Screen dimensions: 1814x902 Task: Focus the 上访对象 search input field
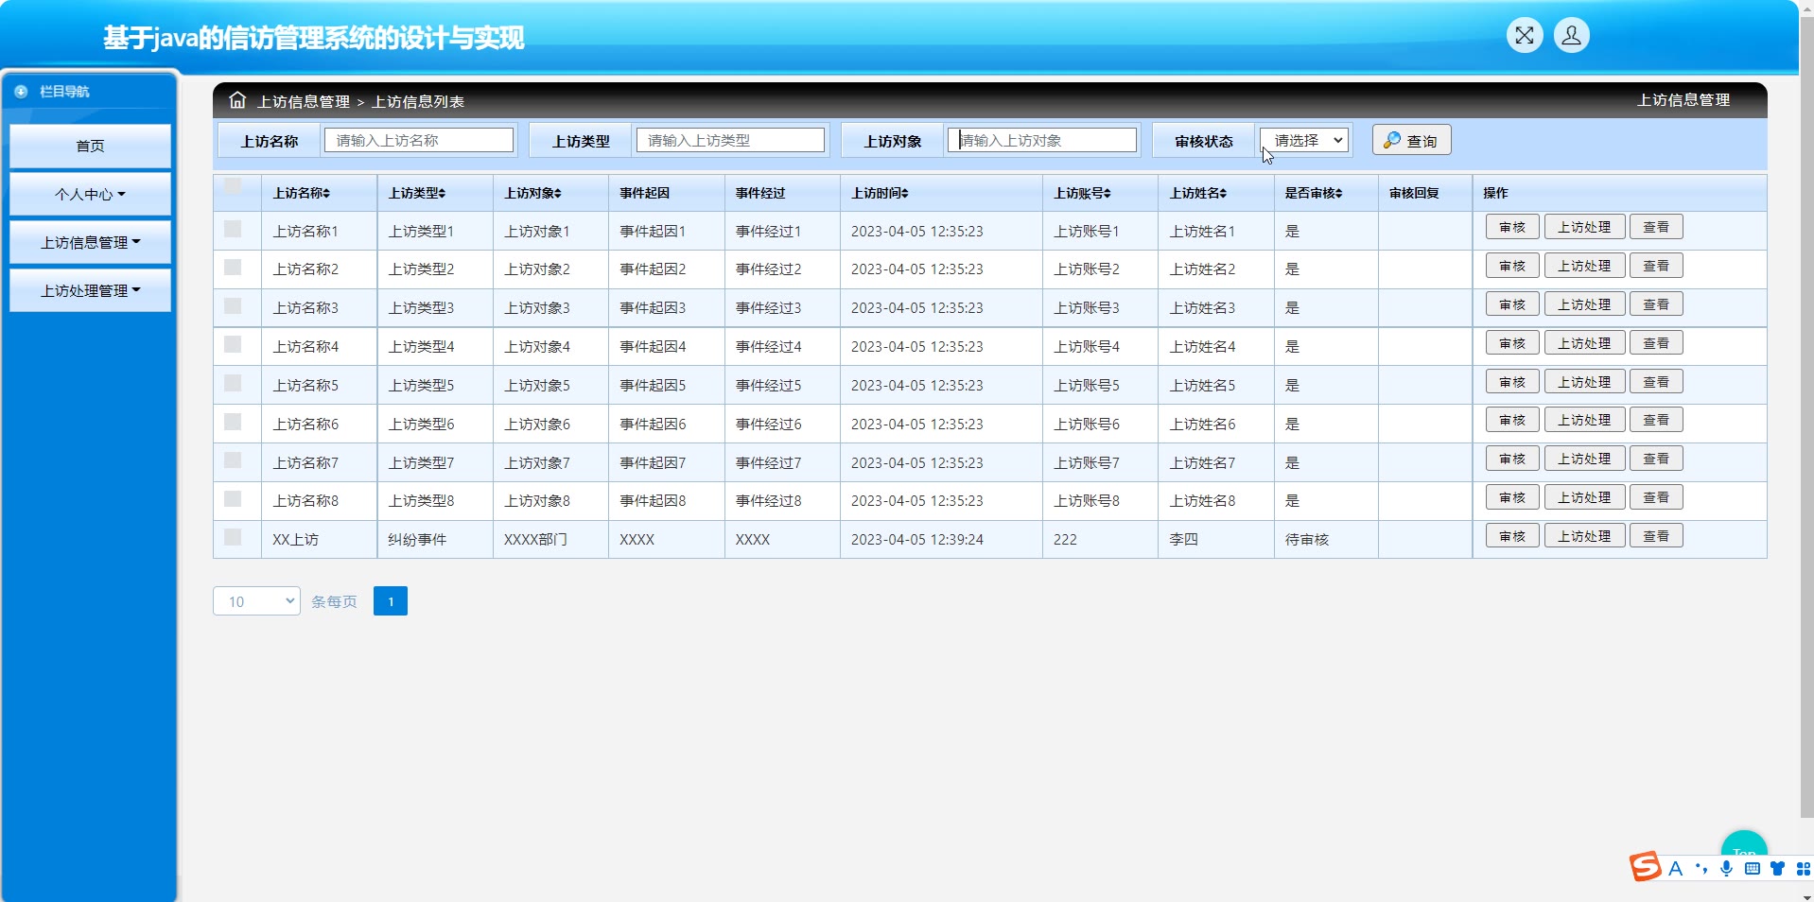tap(1042, 140)
